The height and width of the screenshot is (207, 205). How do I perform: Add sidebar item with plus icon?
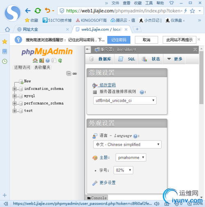point(5,195)
